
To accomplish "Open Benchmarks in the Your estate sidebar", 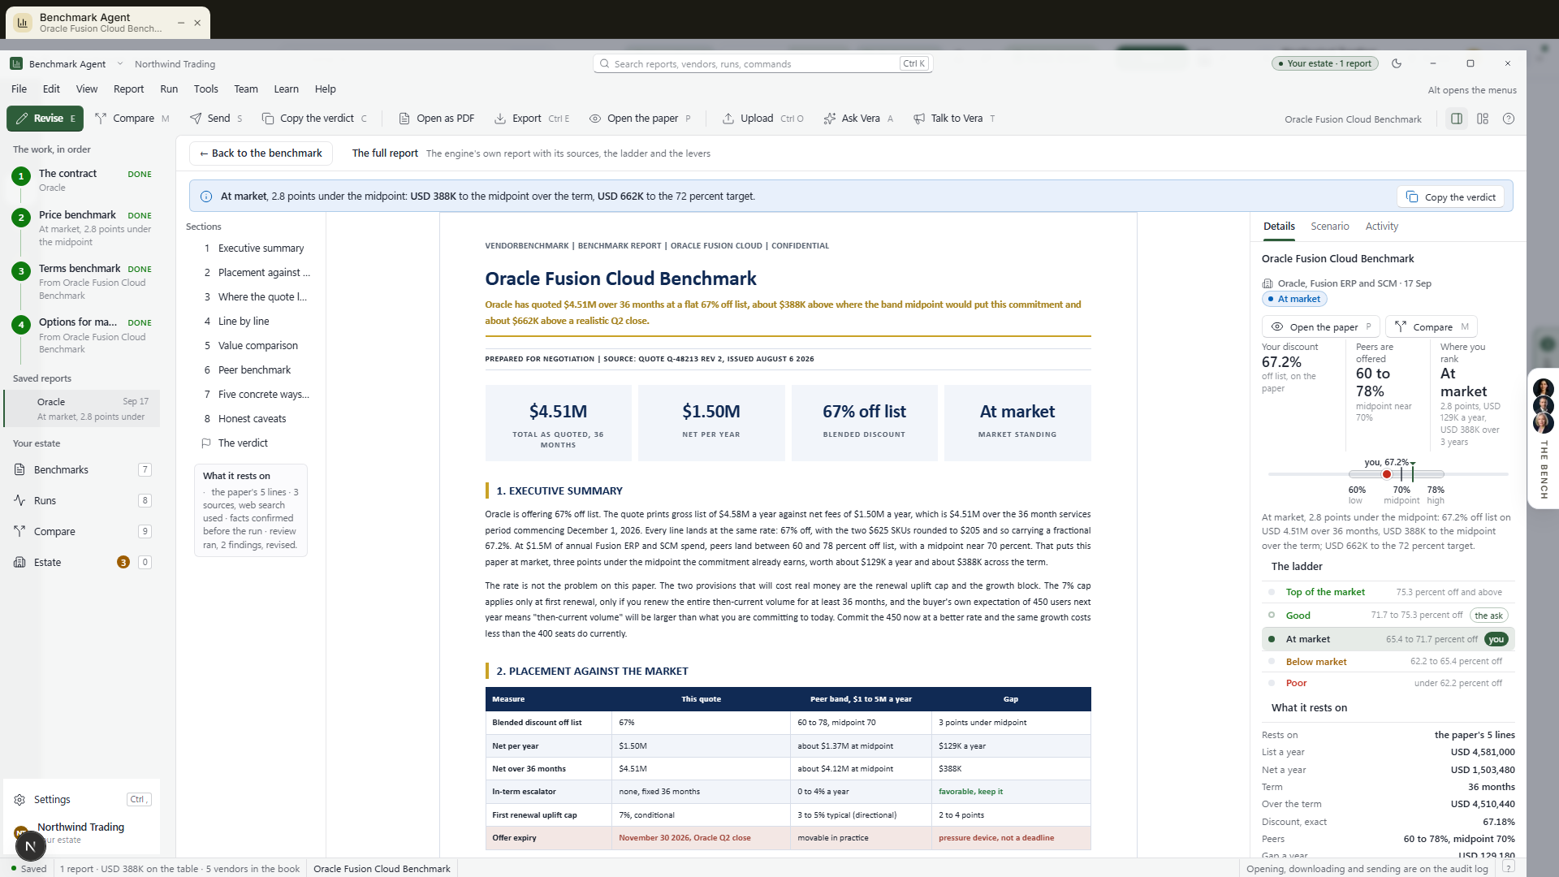I will [82, 469].
